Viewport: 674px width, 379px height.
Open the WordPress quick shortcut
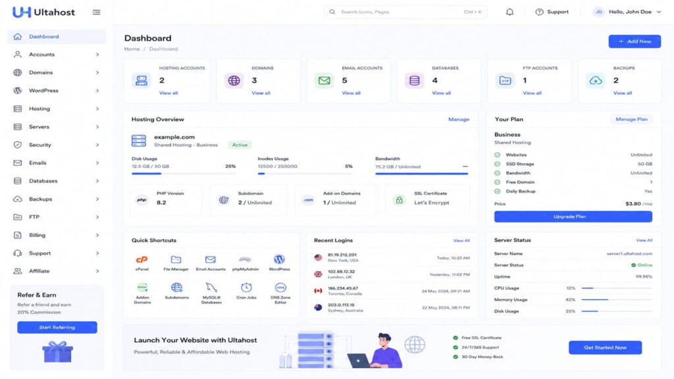point(279,263)
